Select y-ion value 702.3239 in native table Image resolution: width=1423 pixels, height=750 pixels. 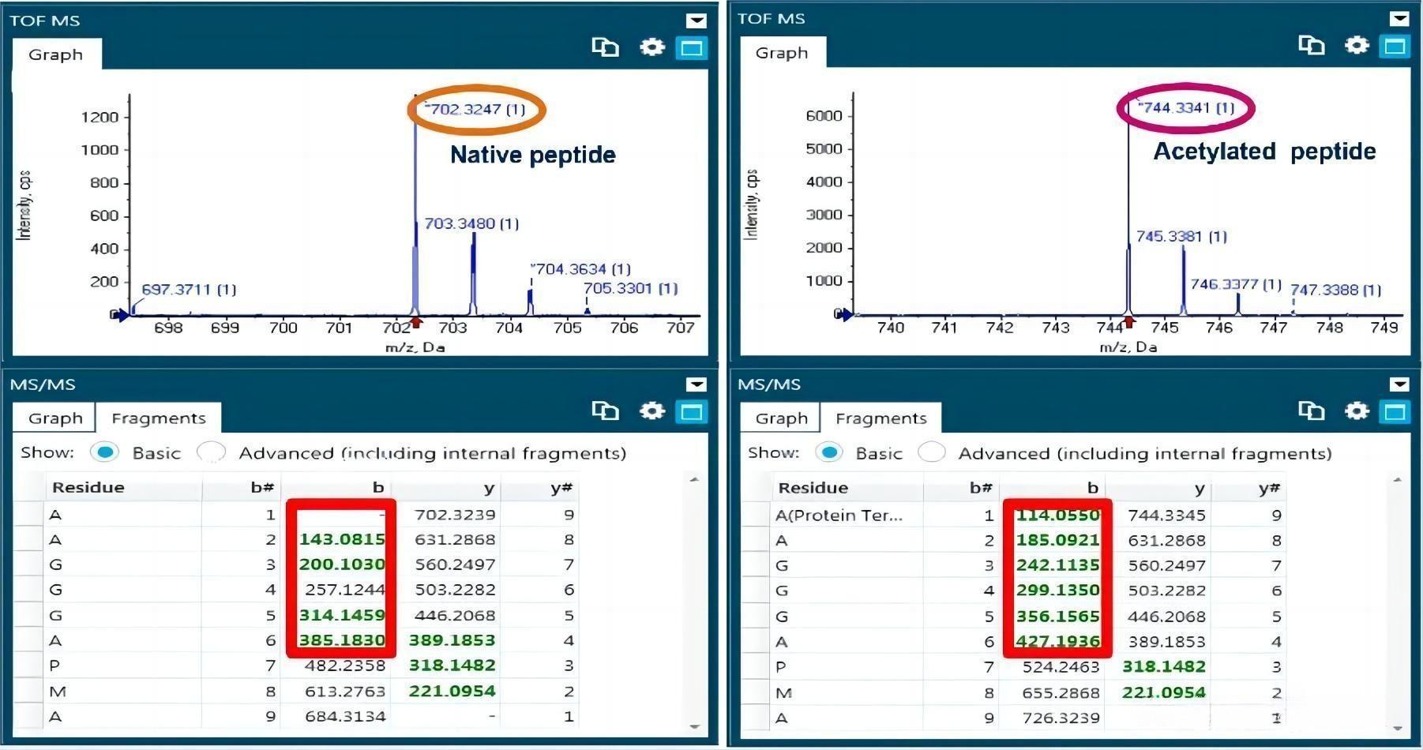[455, 515]
